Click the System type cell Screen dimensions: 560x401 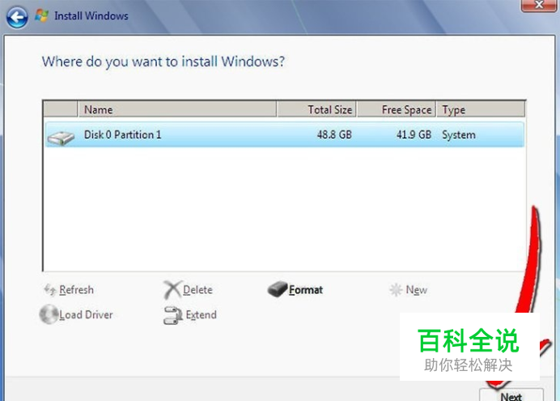tap(459, 135)
